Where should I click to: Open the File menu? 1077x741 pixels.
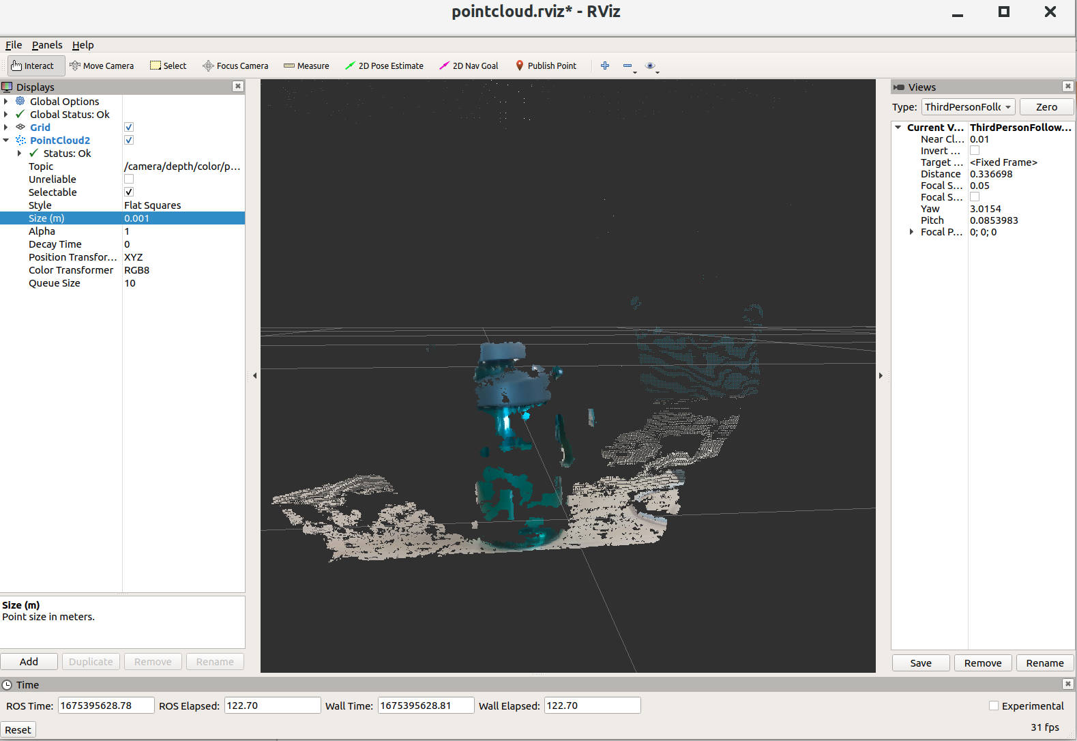pos(14,45)
